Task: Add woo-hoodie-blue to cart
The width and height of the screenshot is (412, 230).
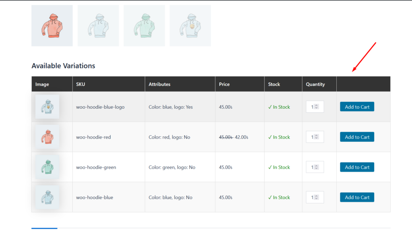Action: click(x=357, y=197)
